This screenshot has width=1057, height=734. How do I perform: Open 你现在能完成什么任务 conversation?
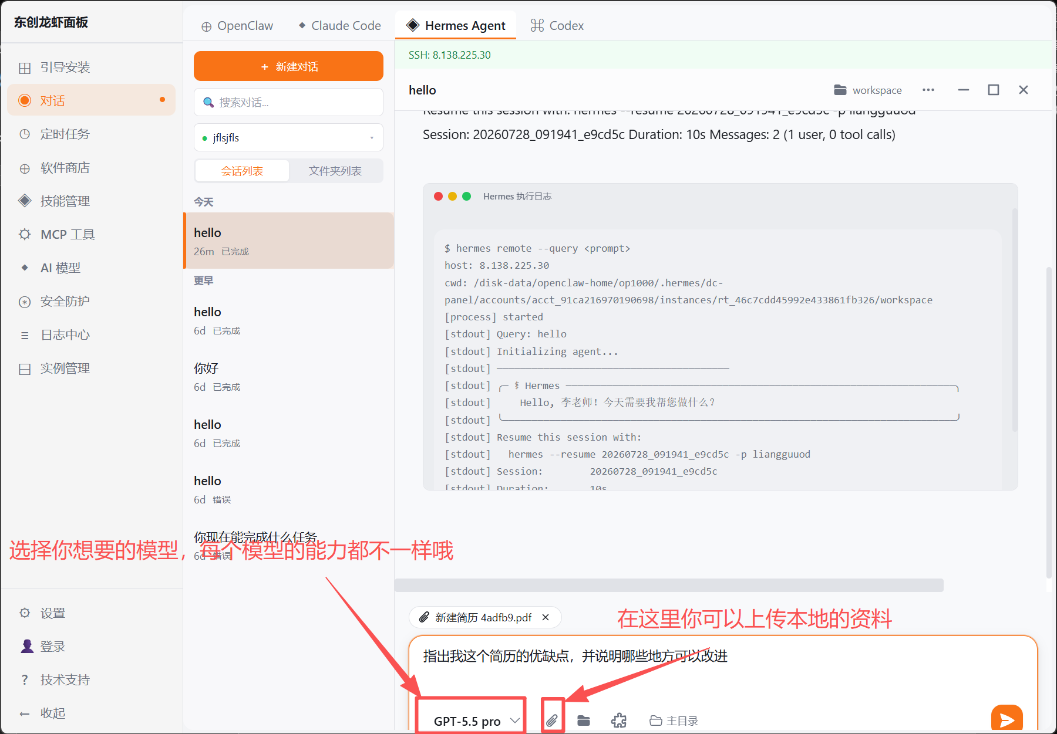tap(288, 545)
